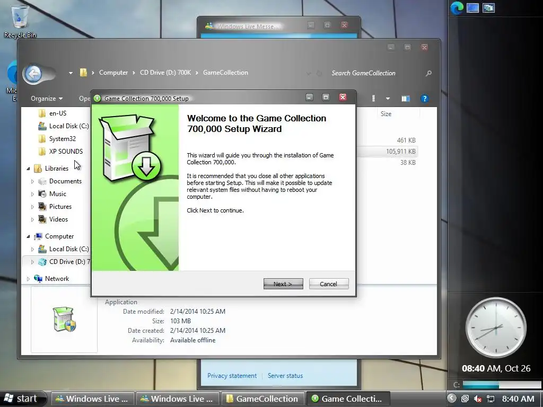
Task: Open Recycle Bin on the desktop
Action: (x=20, y=21)
